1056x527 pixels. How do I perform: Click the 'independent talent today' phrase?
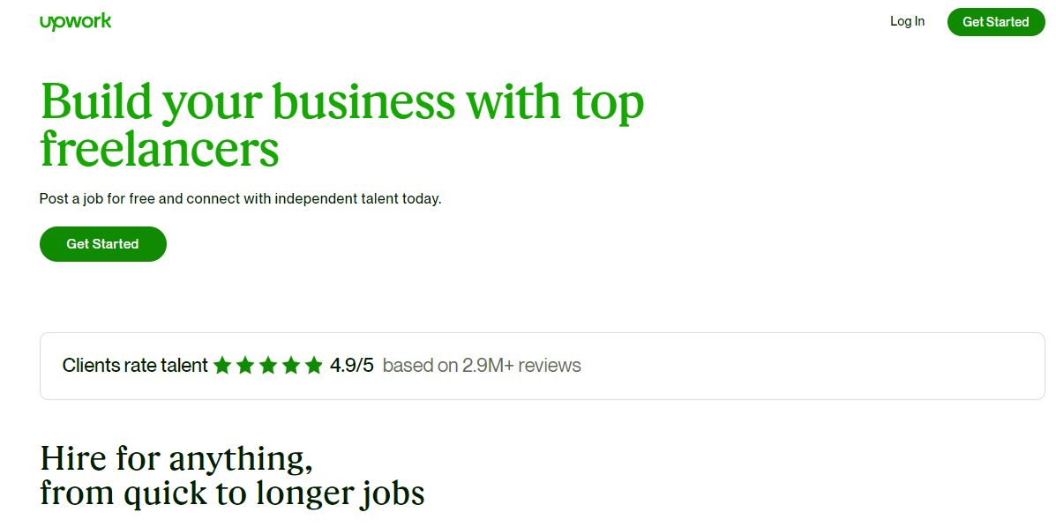357,199
